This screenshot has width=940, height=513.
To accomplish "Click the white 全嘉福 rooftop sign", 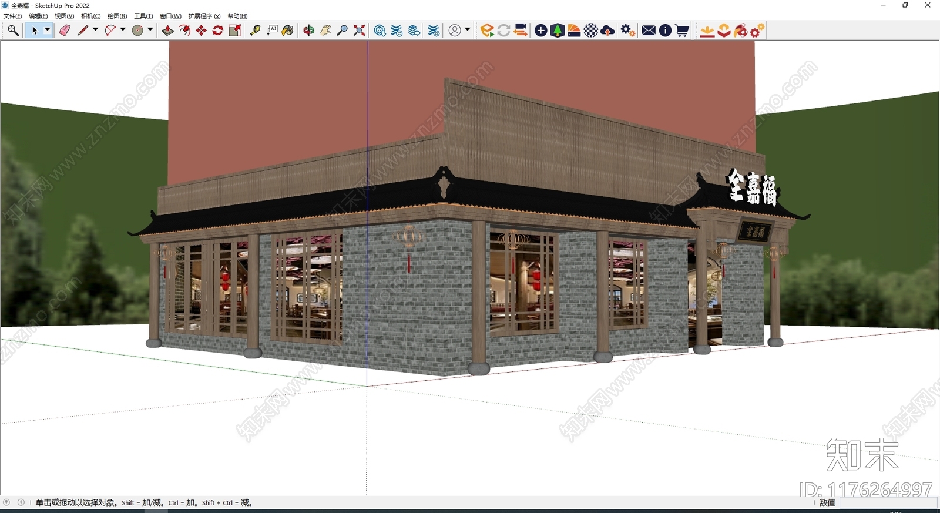I will [753, 187].
